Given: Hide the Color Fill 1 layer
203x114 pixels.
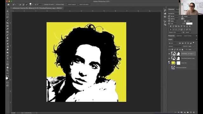Looking at the screenshot, I should click(169, 63).
